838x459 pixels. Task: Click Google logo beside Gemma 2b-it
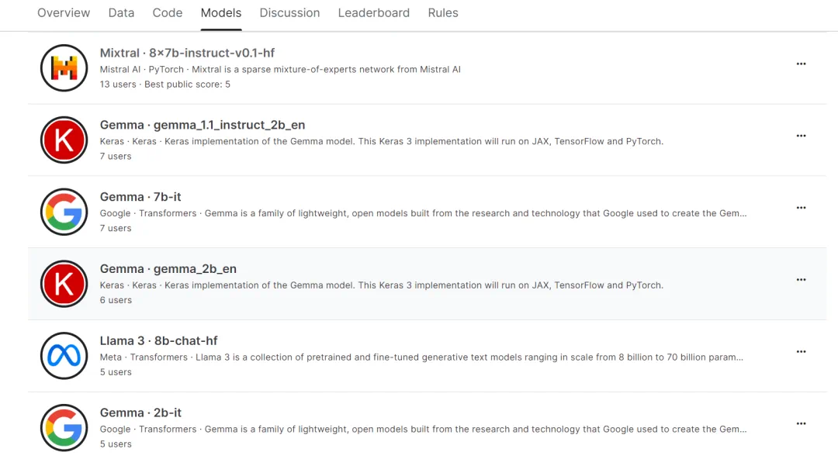(x=64, y=427)
